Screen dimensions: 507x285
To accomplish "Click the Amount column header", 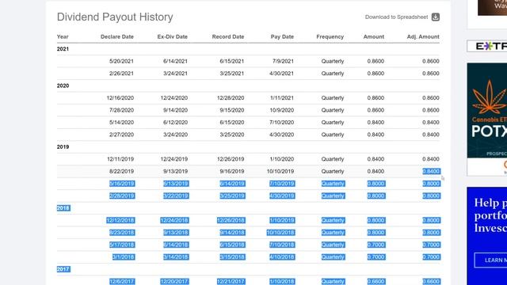I will tap(373, 36).
